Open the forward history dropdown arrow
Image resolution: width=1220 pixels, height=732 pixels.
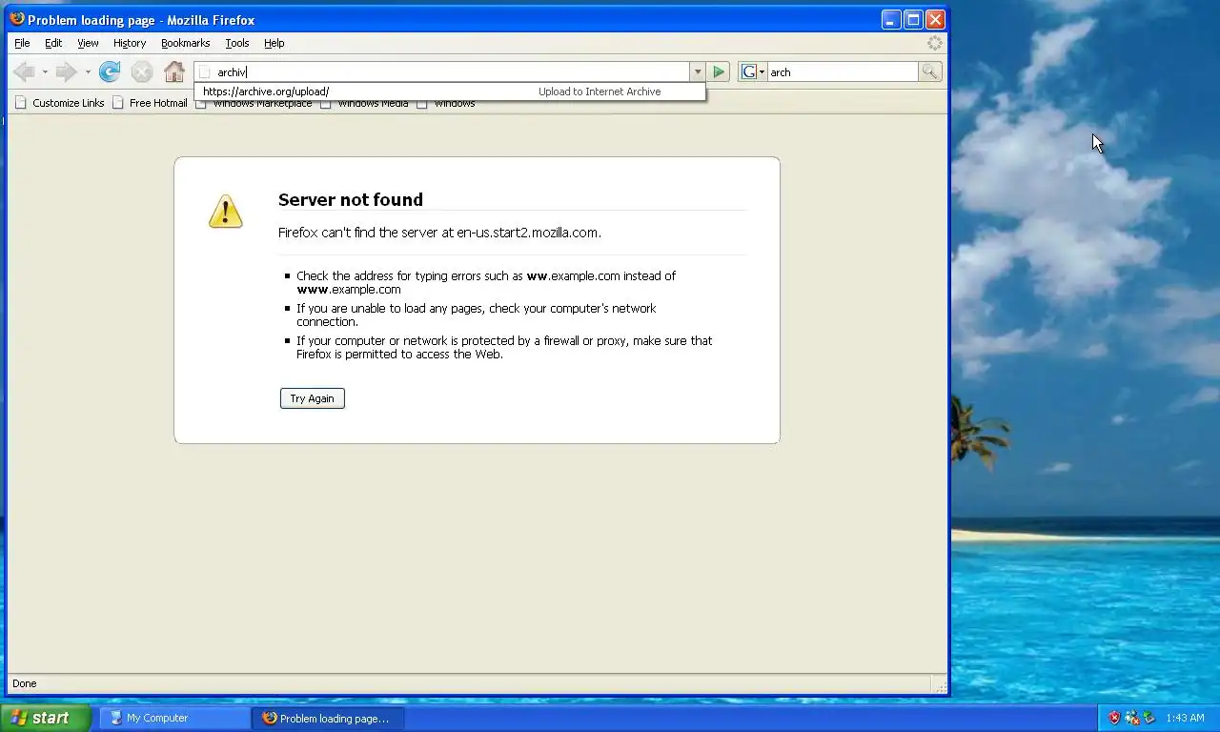87,72
